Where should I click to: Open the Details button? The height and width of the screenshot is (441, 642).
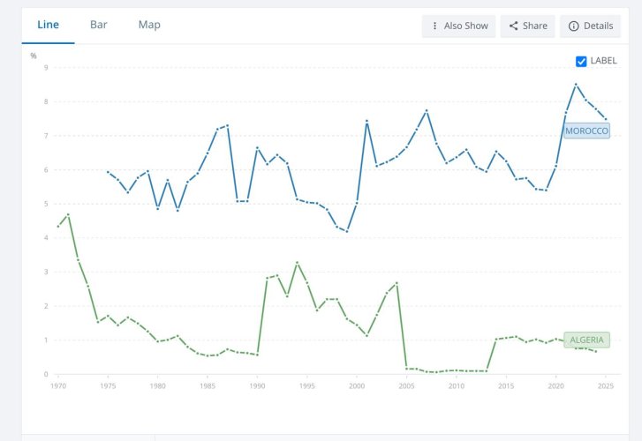[590, 26]
